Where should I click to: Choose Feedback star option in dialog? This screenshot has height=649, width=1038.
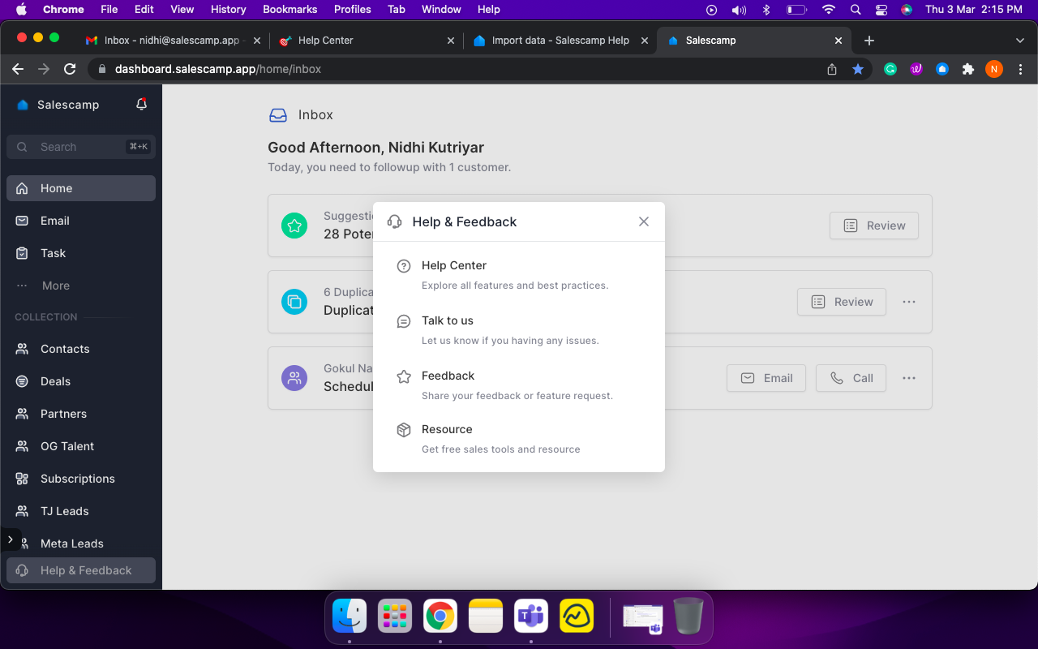click(x=448, y=376)
